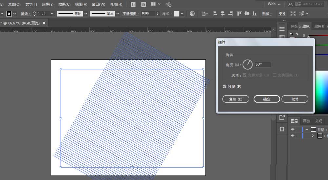This screenshot has width=328, height=180.
Task: Expand the sublayer under 图层 1
Action: (313, 136)
